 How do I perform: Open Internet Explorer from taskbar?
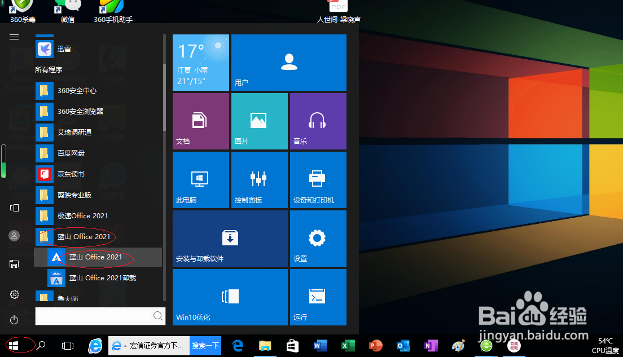tap(95, 346)
